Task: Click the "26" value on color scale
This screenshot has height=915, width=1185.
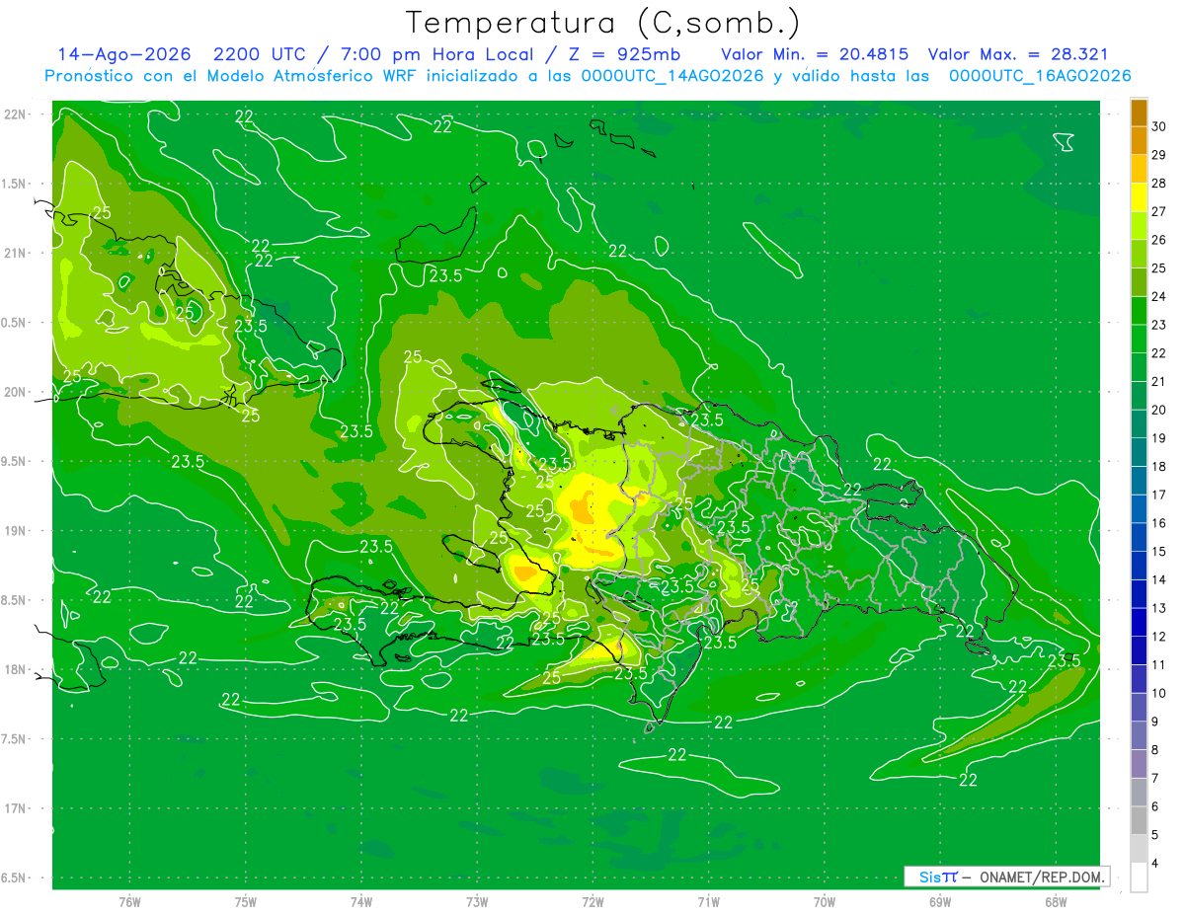Action: (1159, 240)
